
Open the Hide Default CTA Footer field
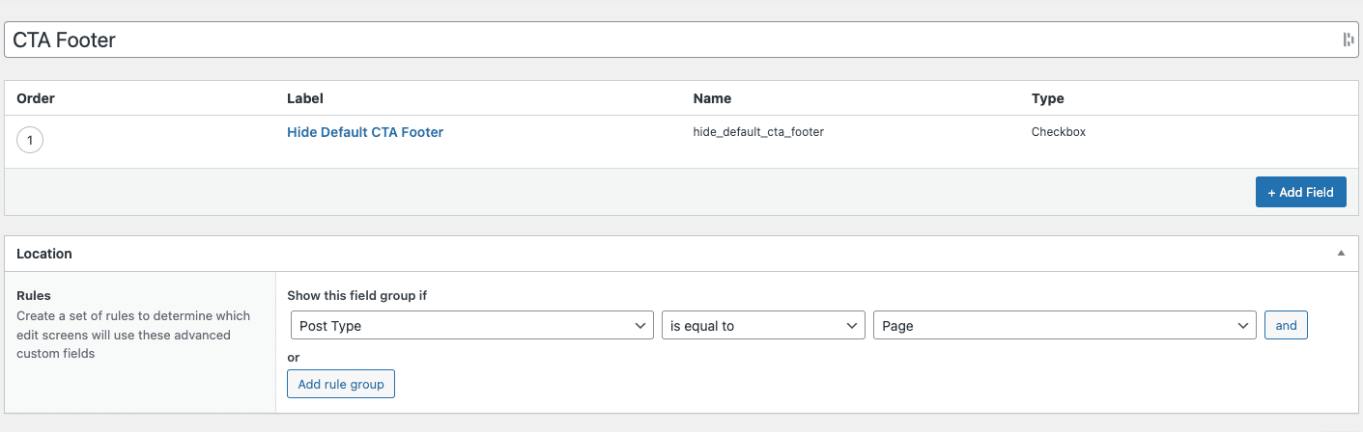click(x=364, y=132)
